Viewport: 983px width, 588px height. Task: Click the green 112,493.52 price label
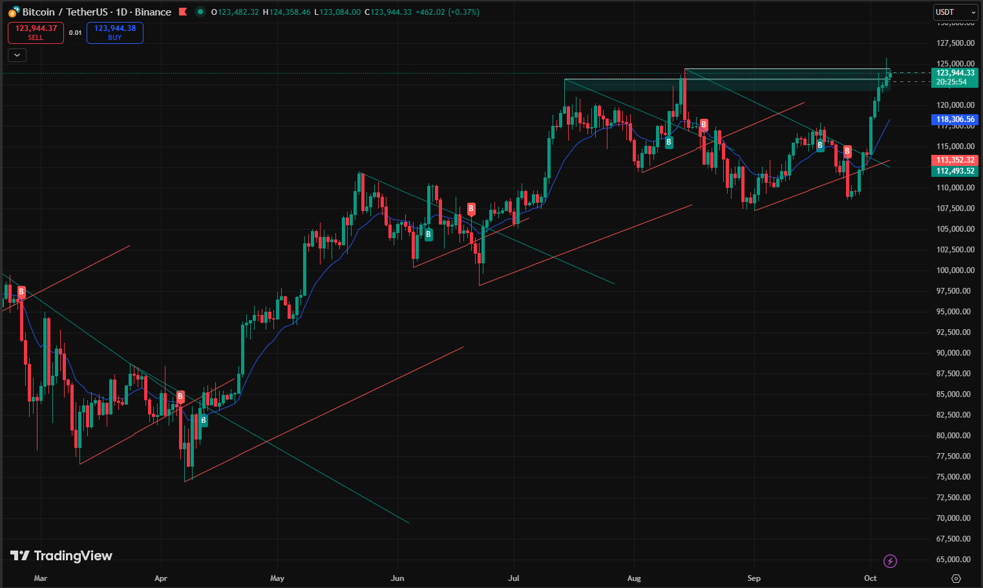[955, 171]
